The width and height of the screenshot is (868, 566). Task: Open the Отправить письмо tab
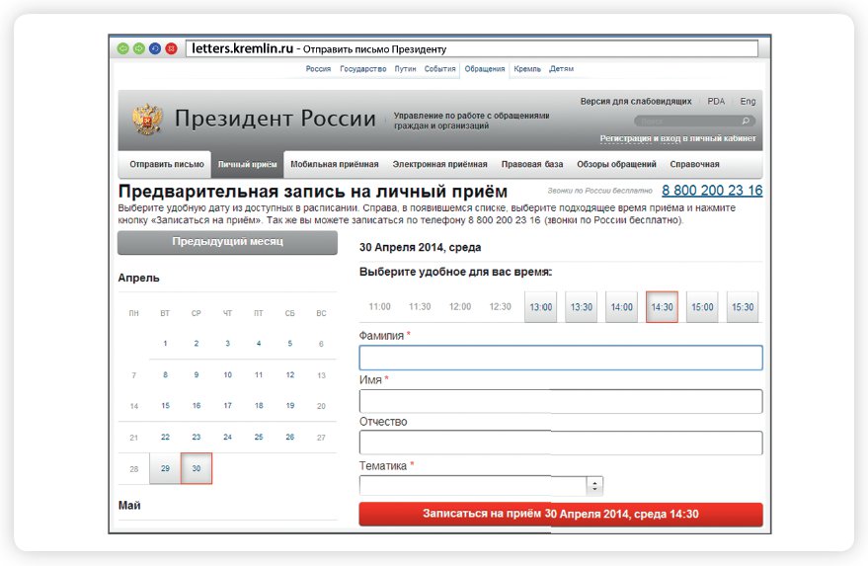167,165
